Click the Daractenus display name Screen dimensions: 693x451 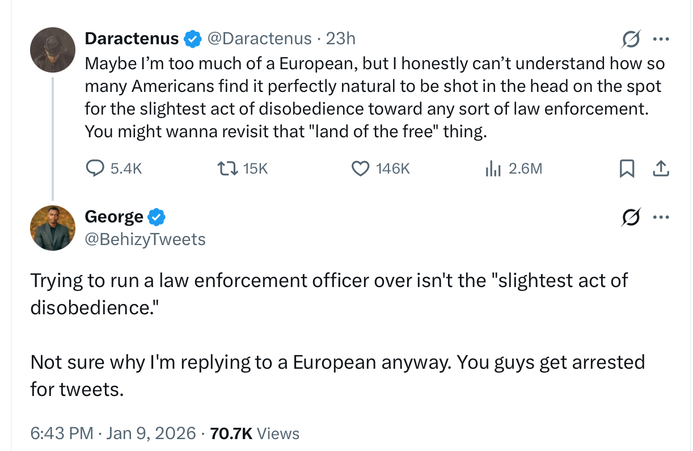132,38
